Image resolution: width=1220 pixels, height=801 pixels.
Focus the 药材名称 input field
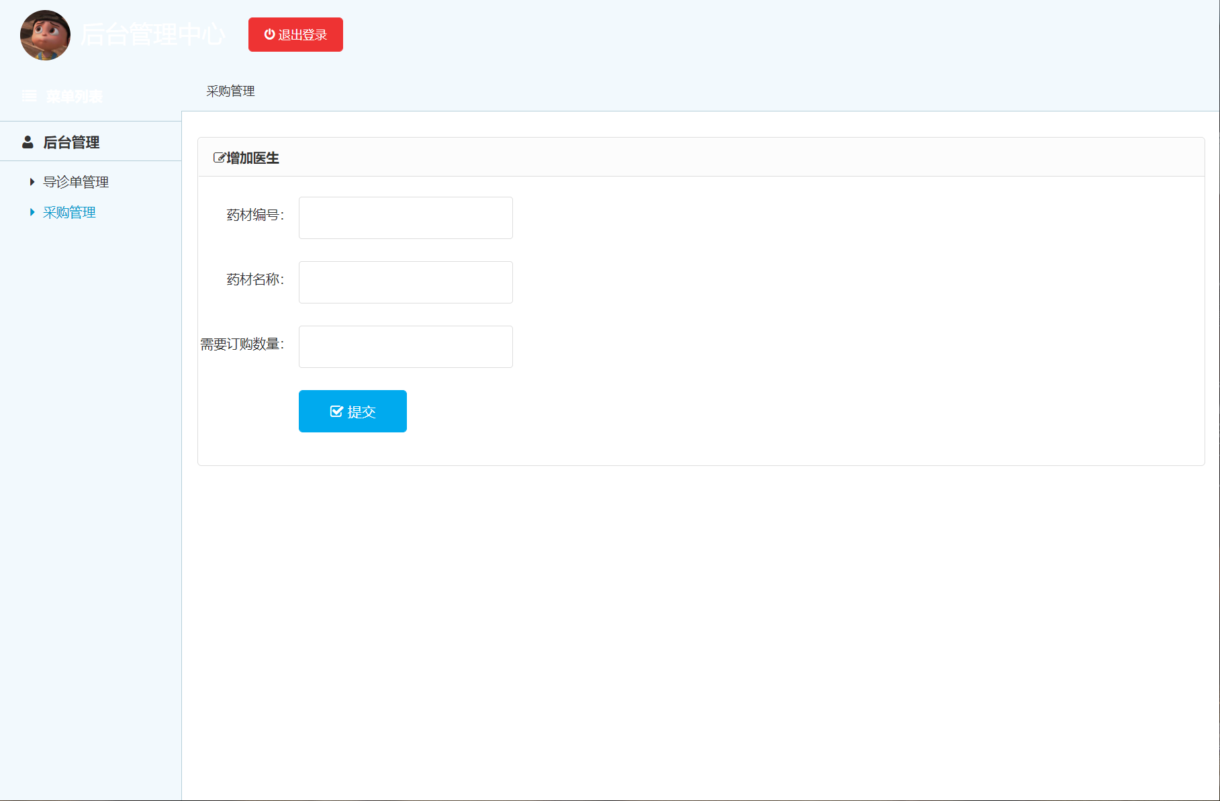tap(406, 282)
